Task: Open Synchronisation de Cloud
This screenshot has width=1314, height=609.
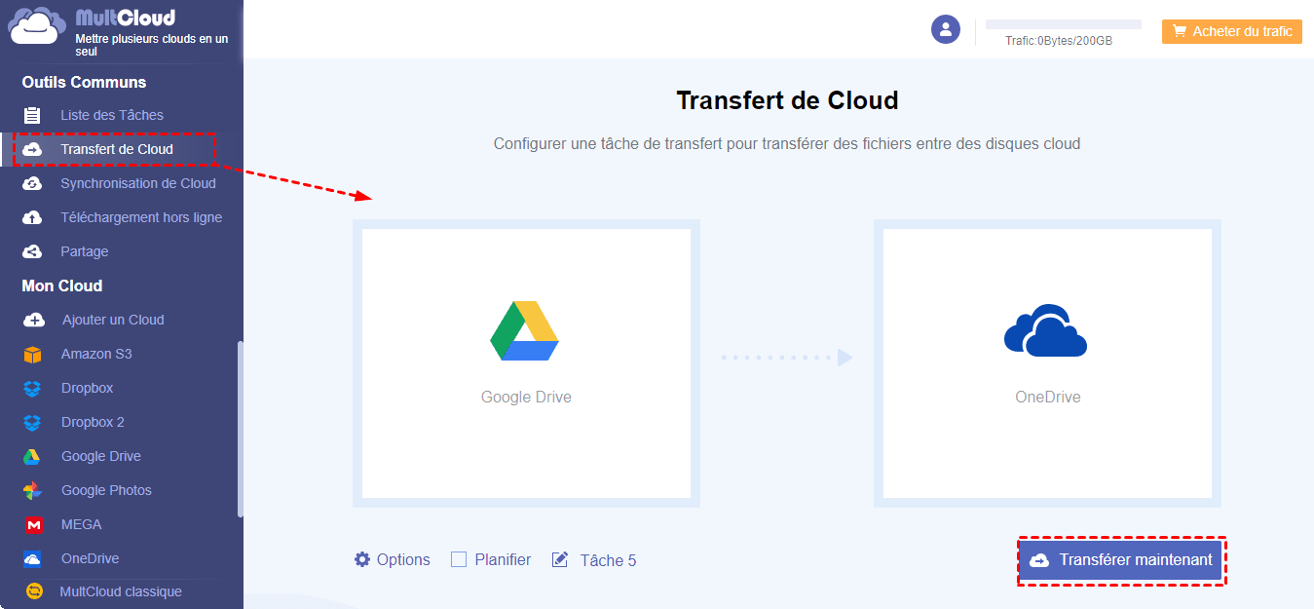Action: 138,183
